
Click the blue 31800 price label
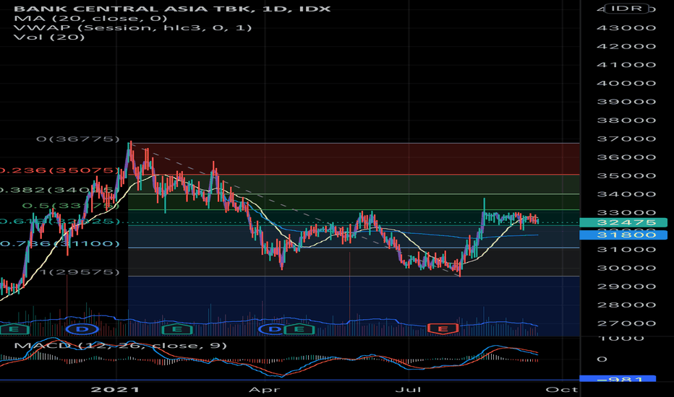point(623,235)
